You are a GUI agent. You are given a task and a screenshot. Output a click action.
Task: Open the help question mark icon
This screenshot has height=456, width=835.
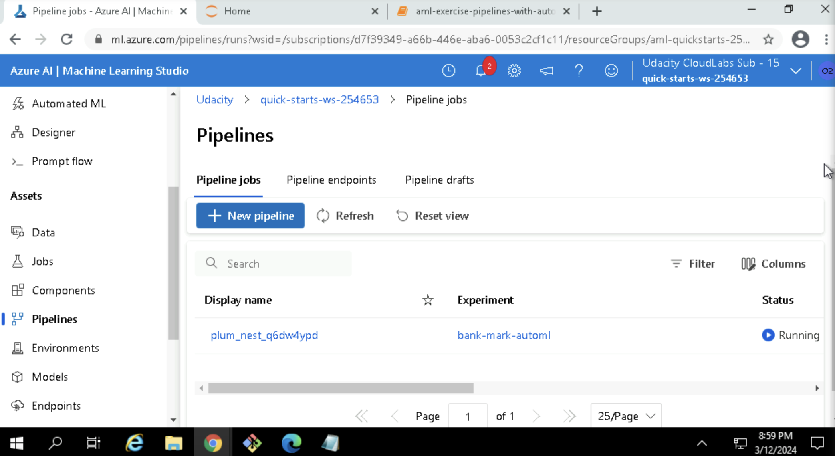(579, 71)
